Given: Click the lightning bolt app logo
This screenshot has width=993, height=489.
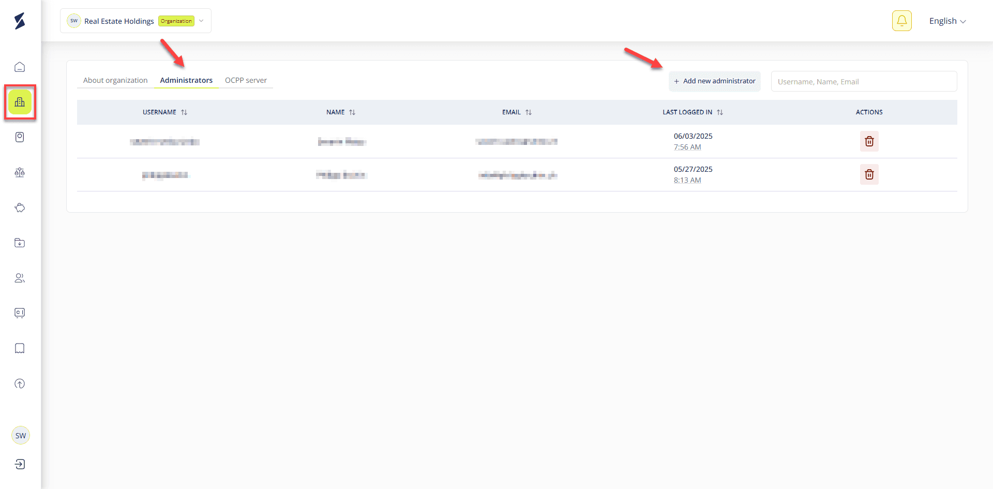Looking at the screenshot, I should coord(20,21).
